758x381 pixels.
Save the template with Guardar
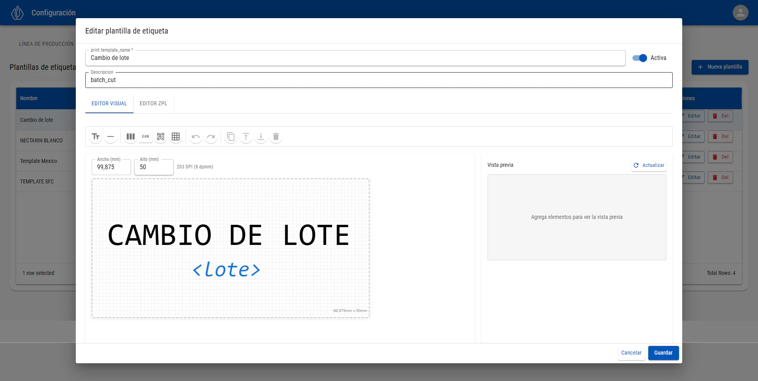(x=663, y=353)
